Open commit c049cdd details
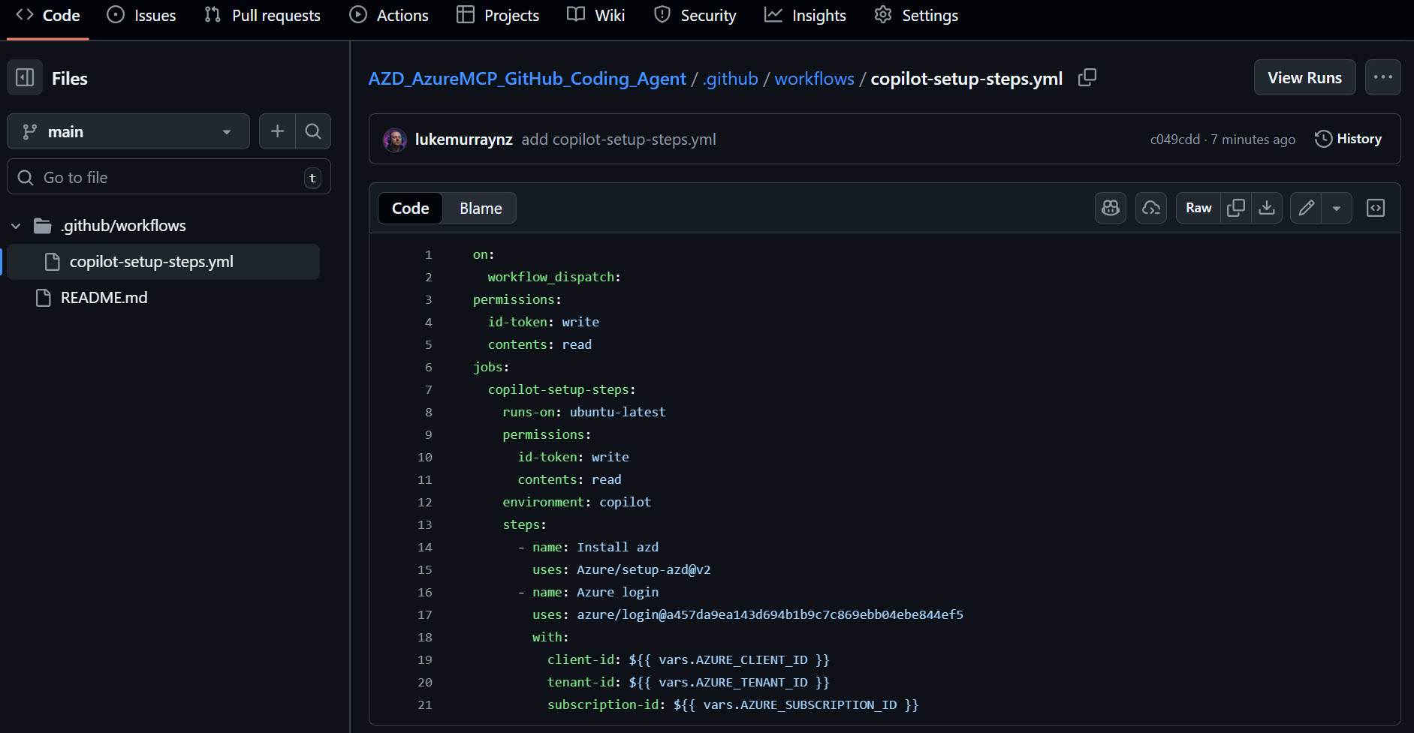1414x733 pixels. (x=1175, y=139)
